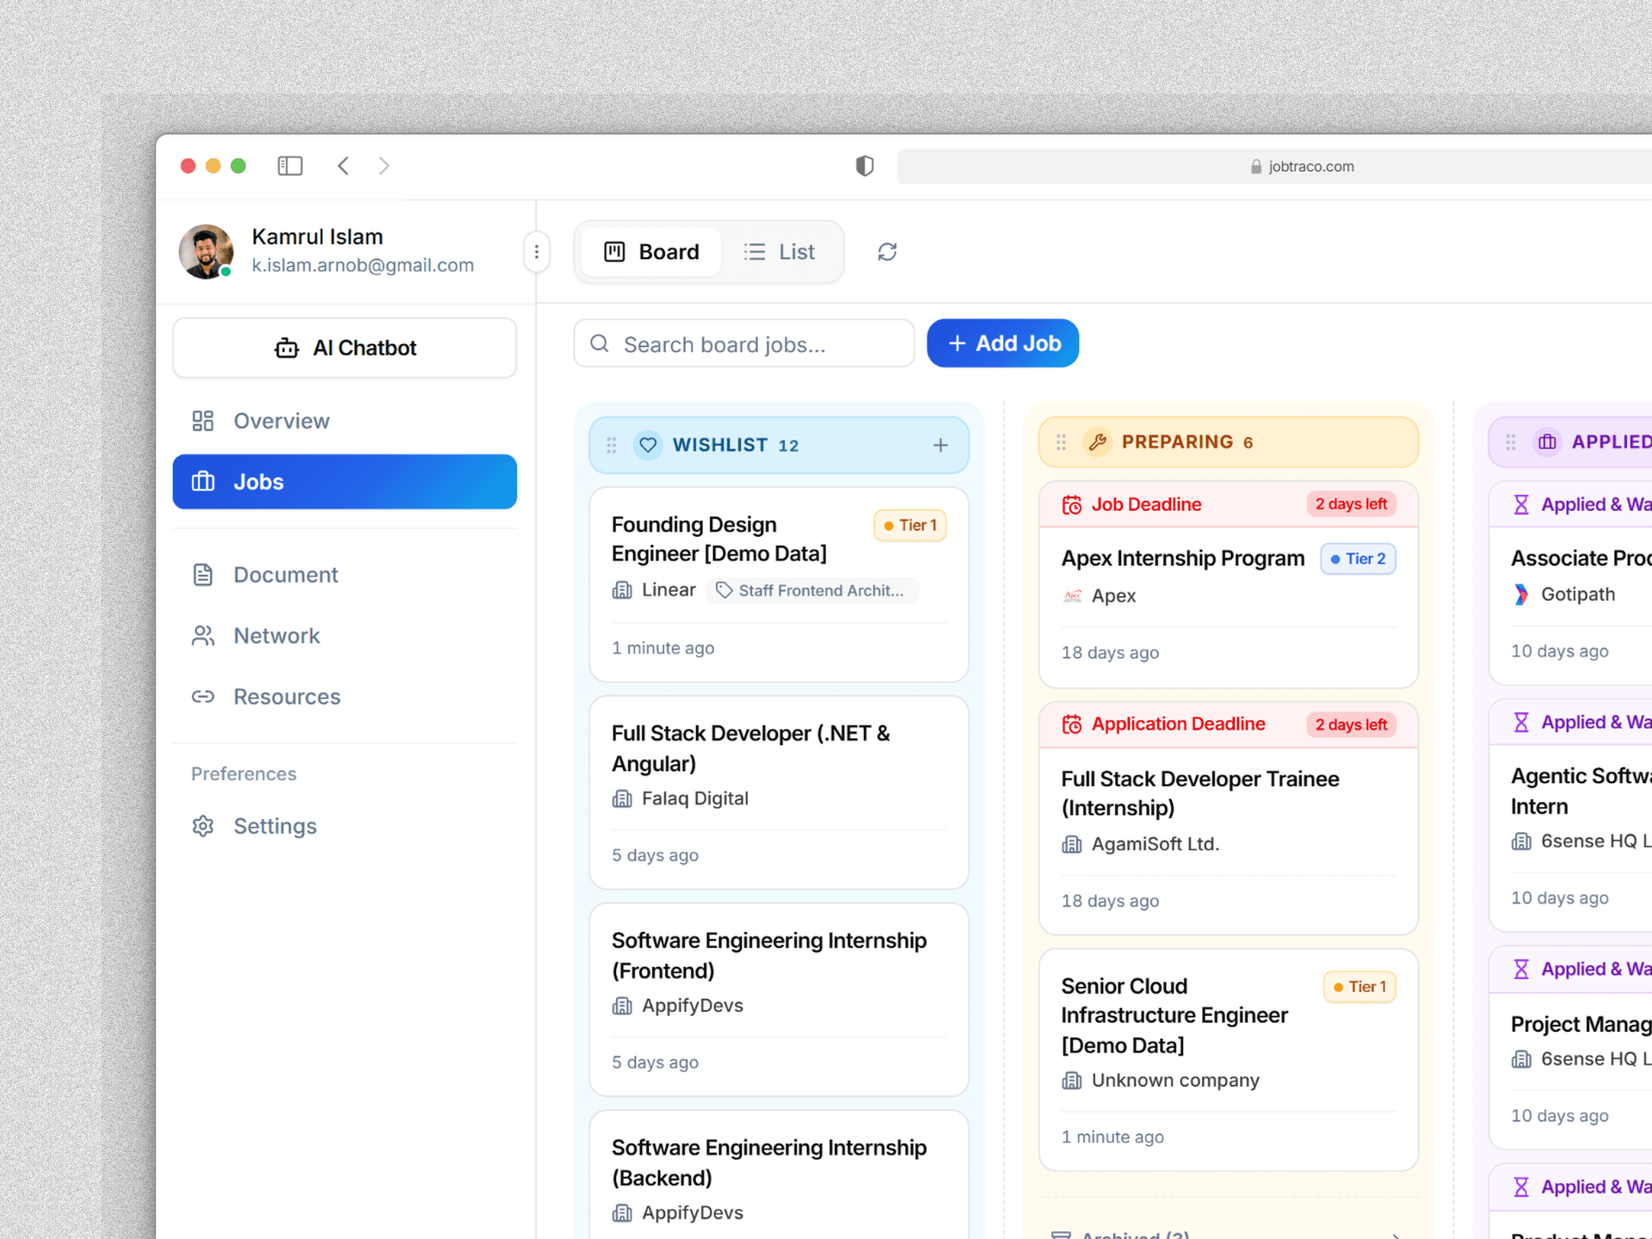
Task: Switch to List view
Action: point(780,252)
